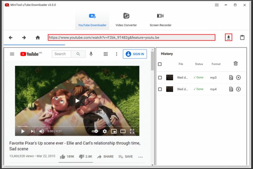Click the browser pane vertical scrollbar
Image resolution: width=253 pixels, height=169 pixels.
(x=152, y=61)
